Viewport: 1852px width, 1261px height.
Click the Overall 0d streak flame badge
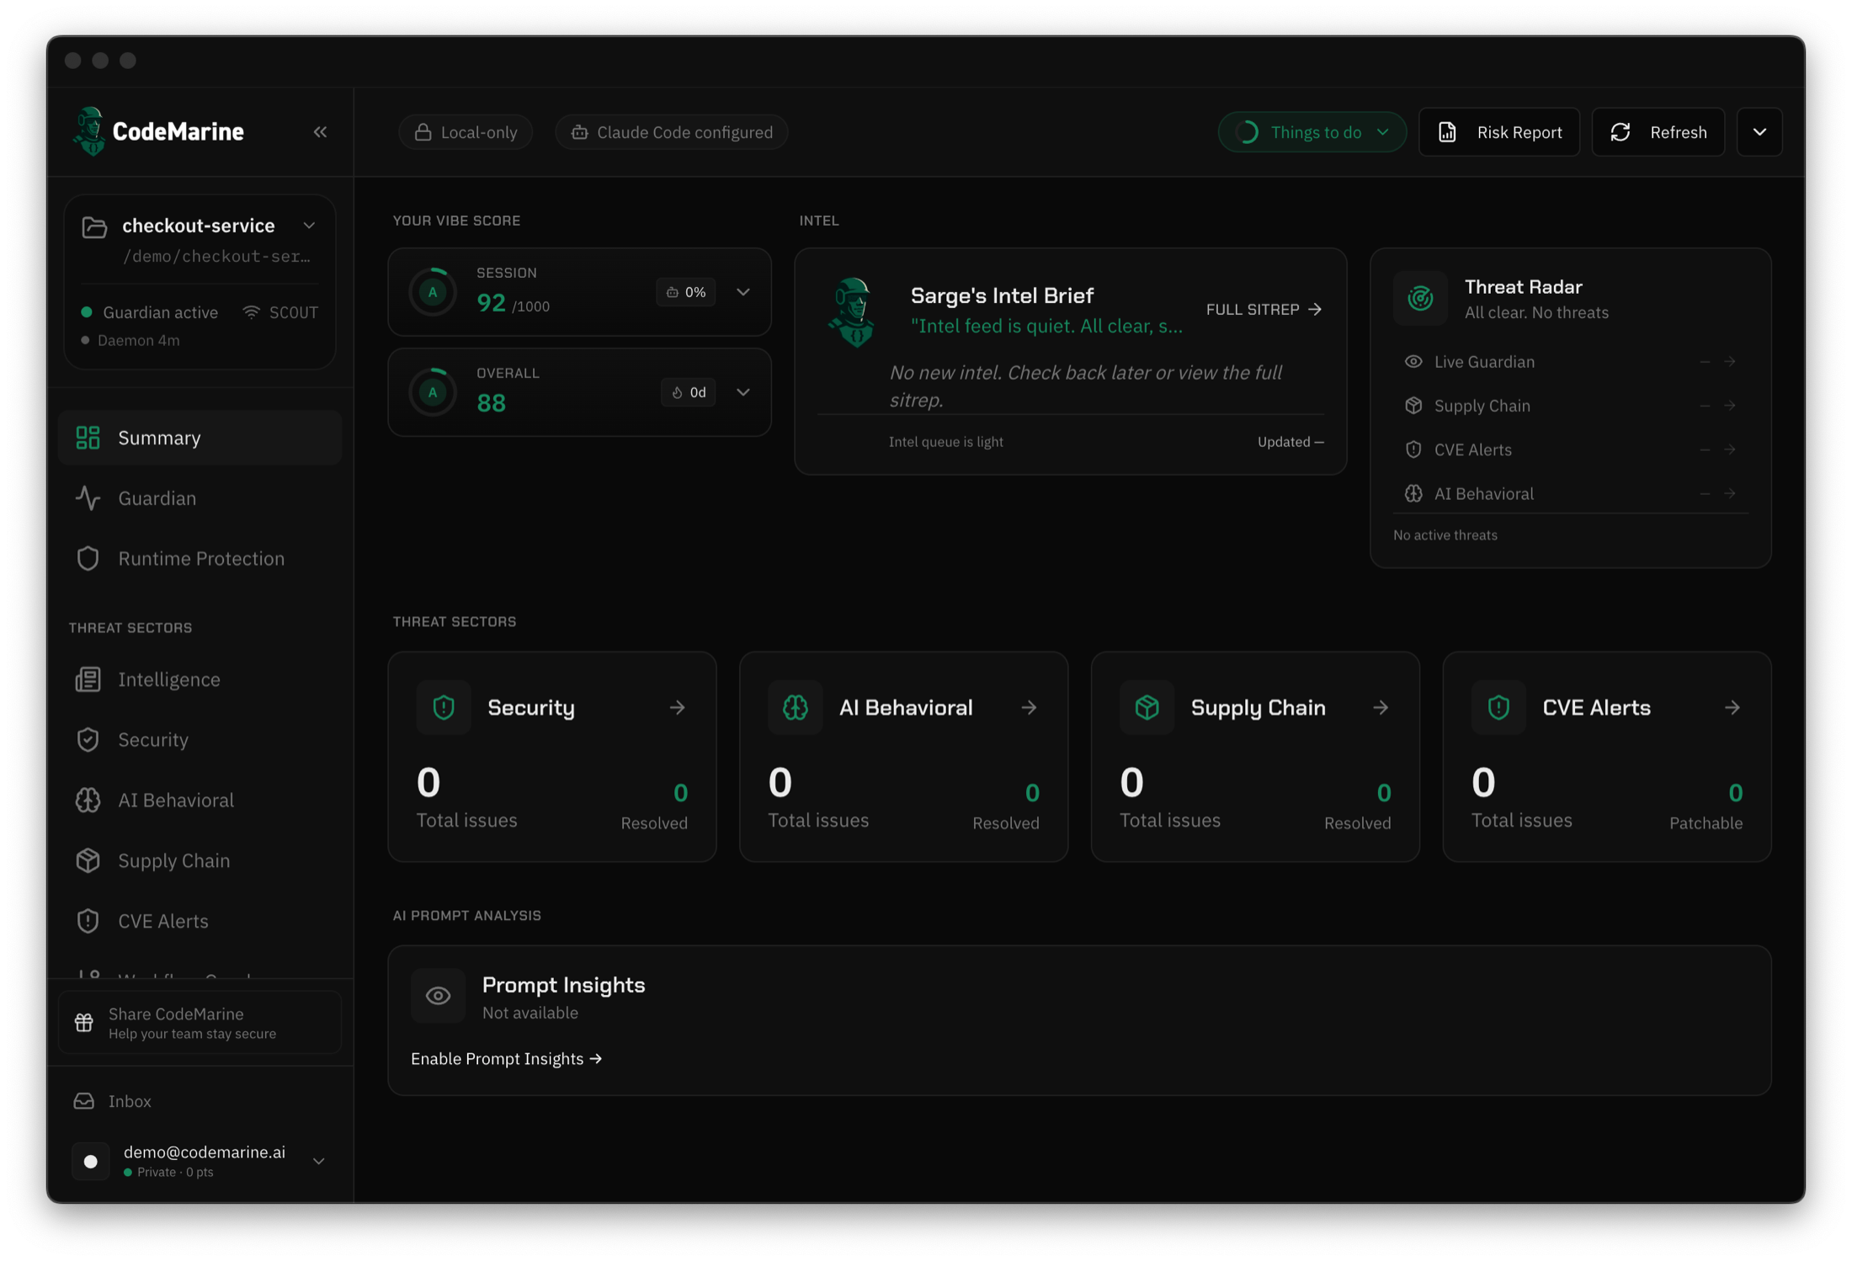click(x=689, y=392)
